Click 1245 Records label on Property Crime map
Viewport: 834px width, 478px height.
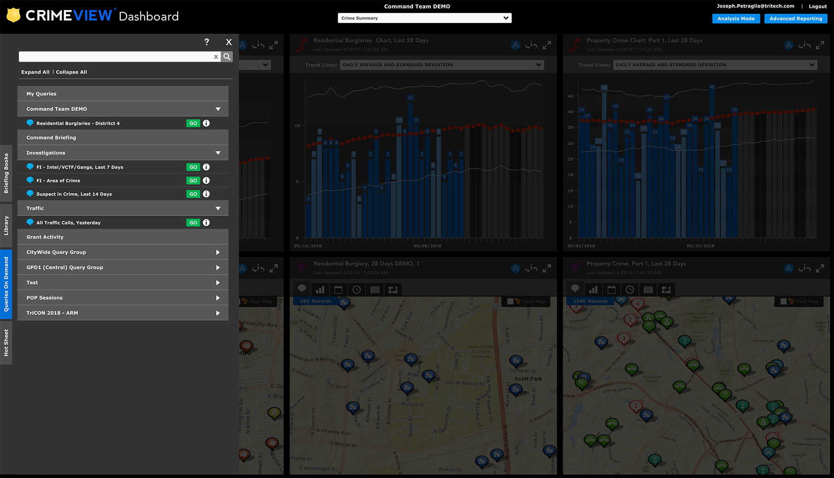coord(590,301)
